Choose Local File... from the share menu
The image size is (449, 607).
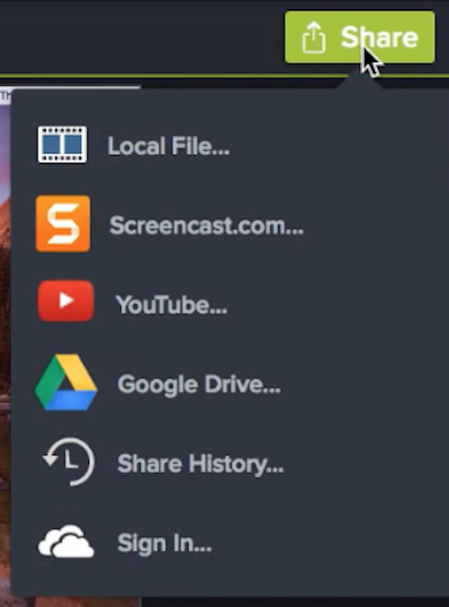(x=169, y=146)
